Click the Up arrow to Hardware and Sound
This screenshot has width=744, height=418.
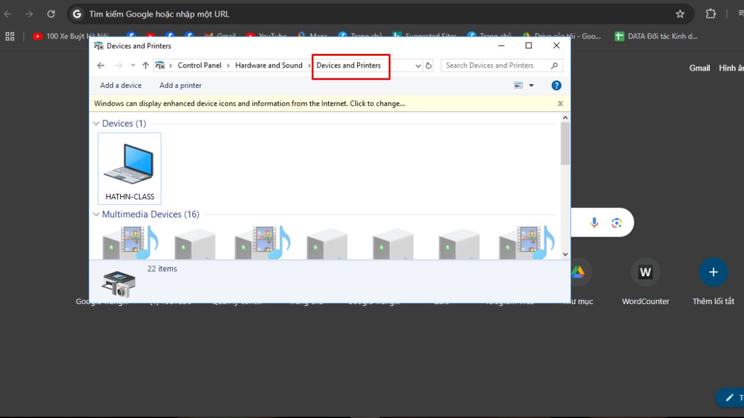[146, 66]
